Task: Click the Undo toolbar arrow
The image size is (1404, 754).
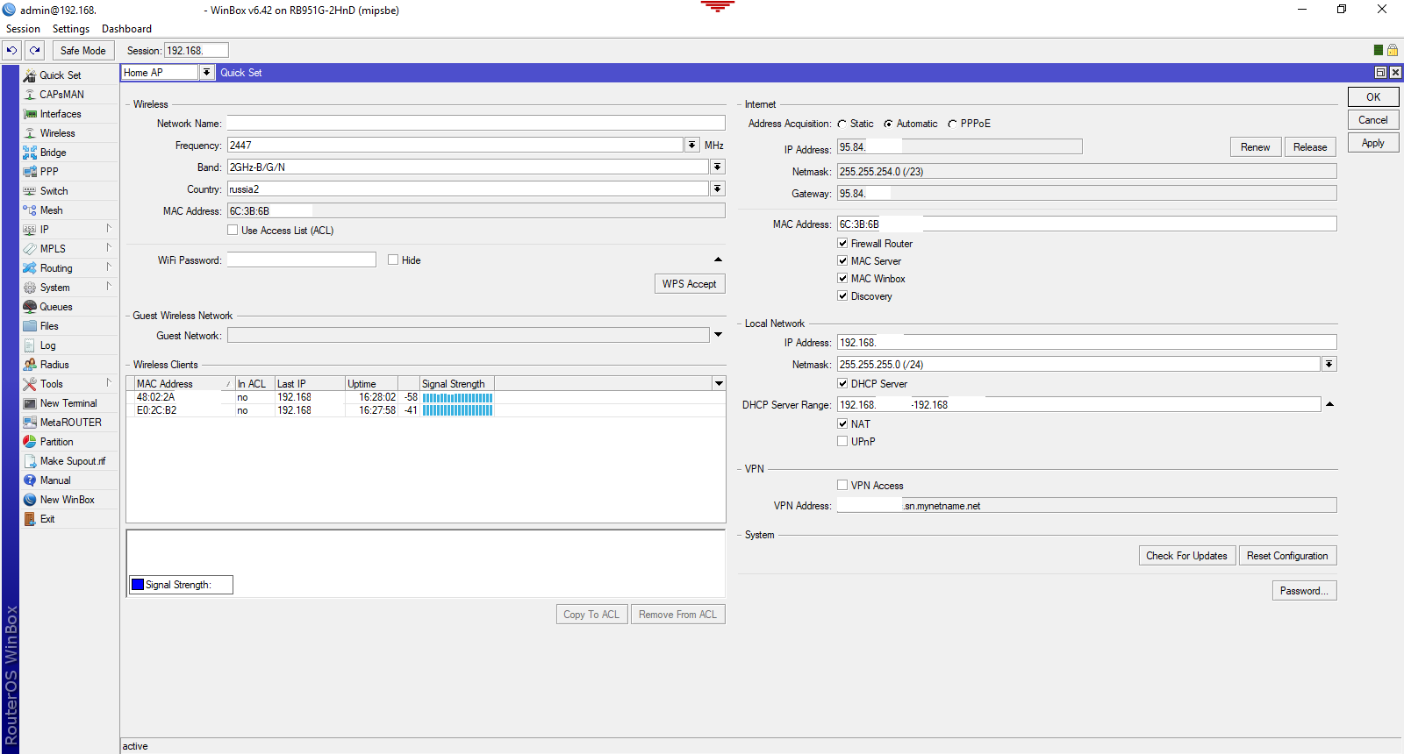Action: coord(12,50)
